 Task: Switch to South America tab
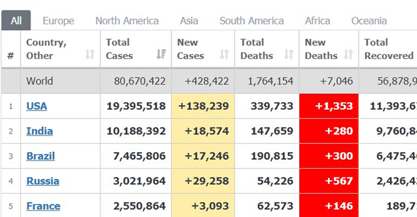click(251, 21)
